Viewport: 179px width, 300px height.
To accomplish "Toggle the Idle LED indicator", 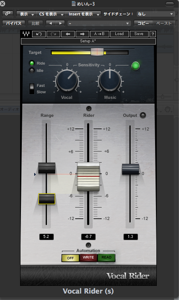I will click(x=32, y=71).
